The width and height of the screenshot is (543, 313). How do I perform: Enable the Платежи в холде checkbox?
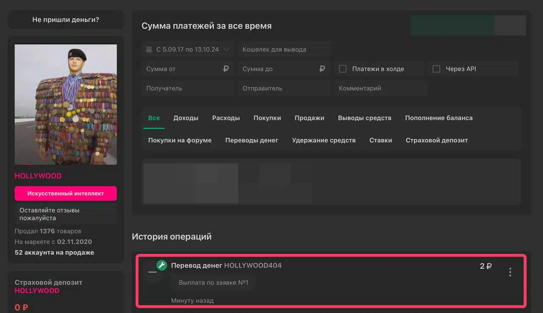coord(343,69)
